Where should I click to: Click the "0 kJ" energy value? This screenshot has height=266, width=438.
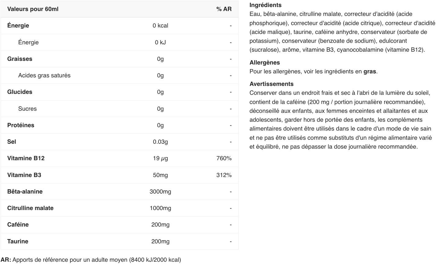[160, 42]
